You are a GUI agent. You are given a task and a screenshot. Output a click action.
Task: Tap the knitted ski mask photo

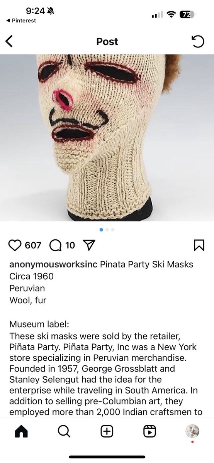click(x=107, y=137)
